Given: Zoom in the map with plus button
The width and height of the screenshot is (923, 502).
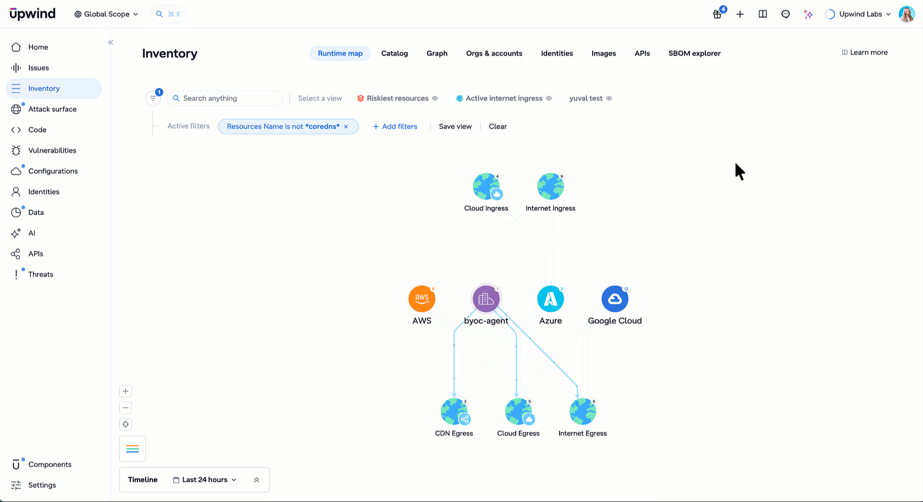Looking at the screenshot, I should click(x=125, y=391).
